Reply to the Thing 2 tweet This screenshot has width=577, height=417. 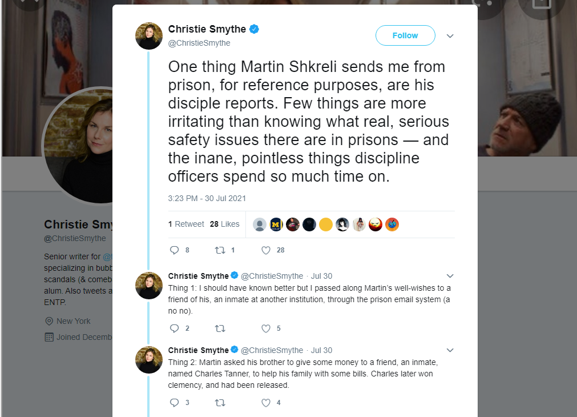click(x=174, y=403)
